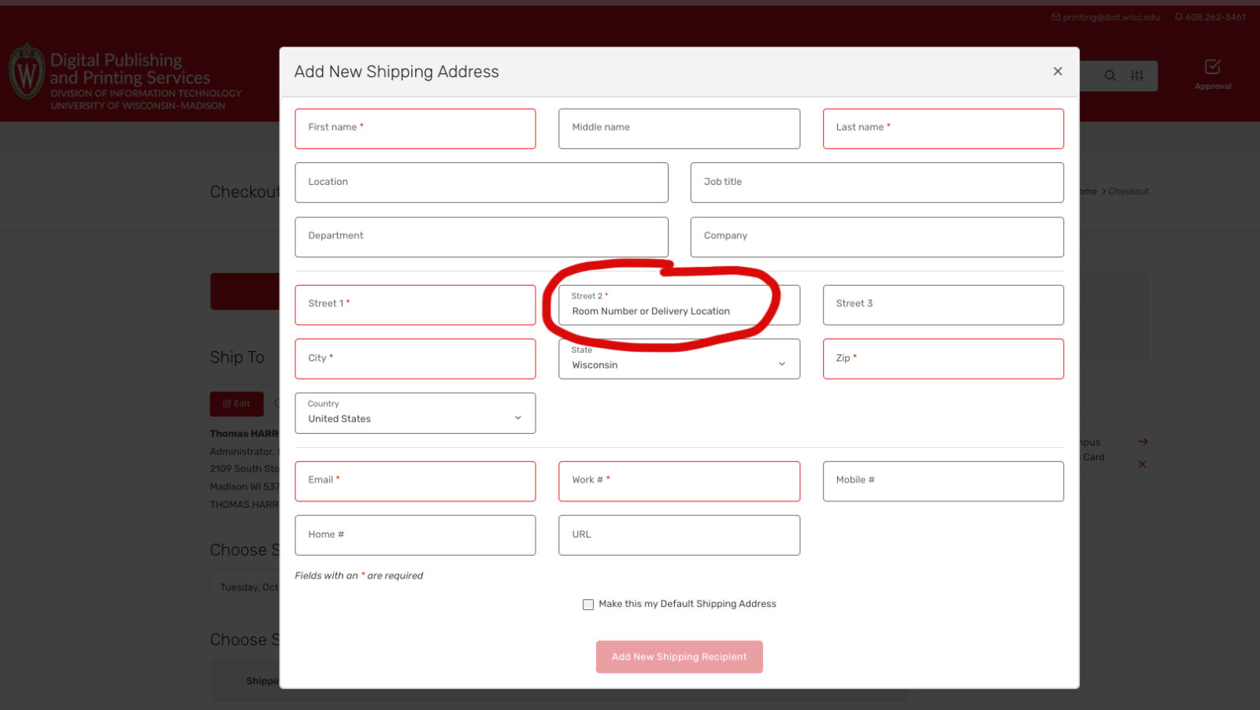Click the Zip field
This screenshot has height=710, width=1260.
pyautogui.click(x=943, y=359)
